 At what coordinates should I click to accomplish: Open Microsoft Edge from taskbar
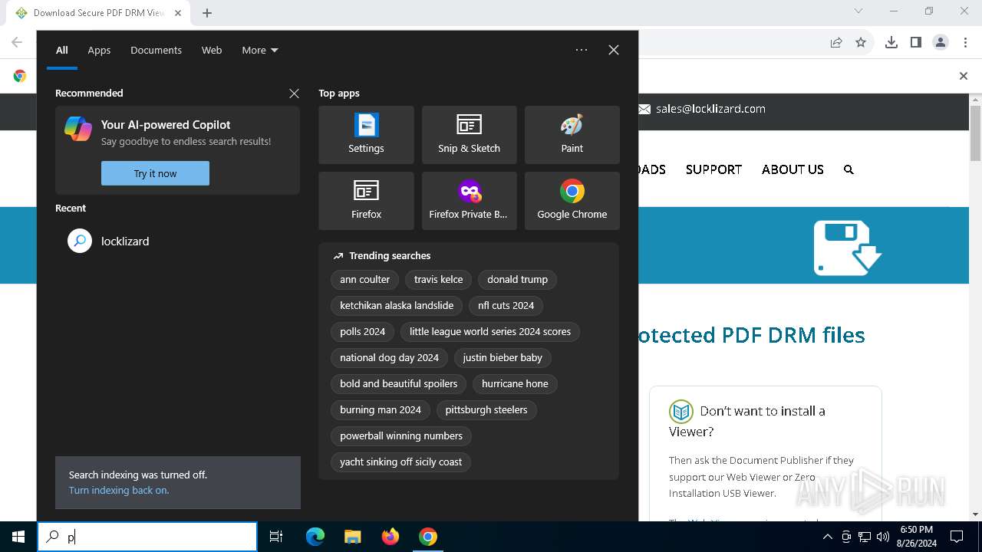tap(315, 537)
